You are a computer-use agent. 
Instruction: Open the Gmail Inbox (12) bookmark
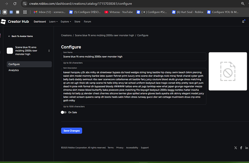click(49, 12)
